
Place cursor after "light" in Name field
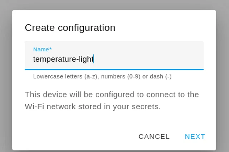[x=94, y=59]
